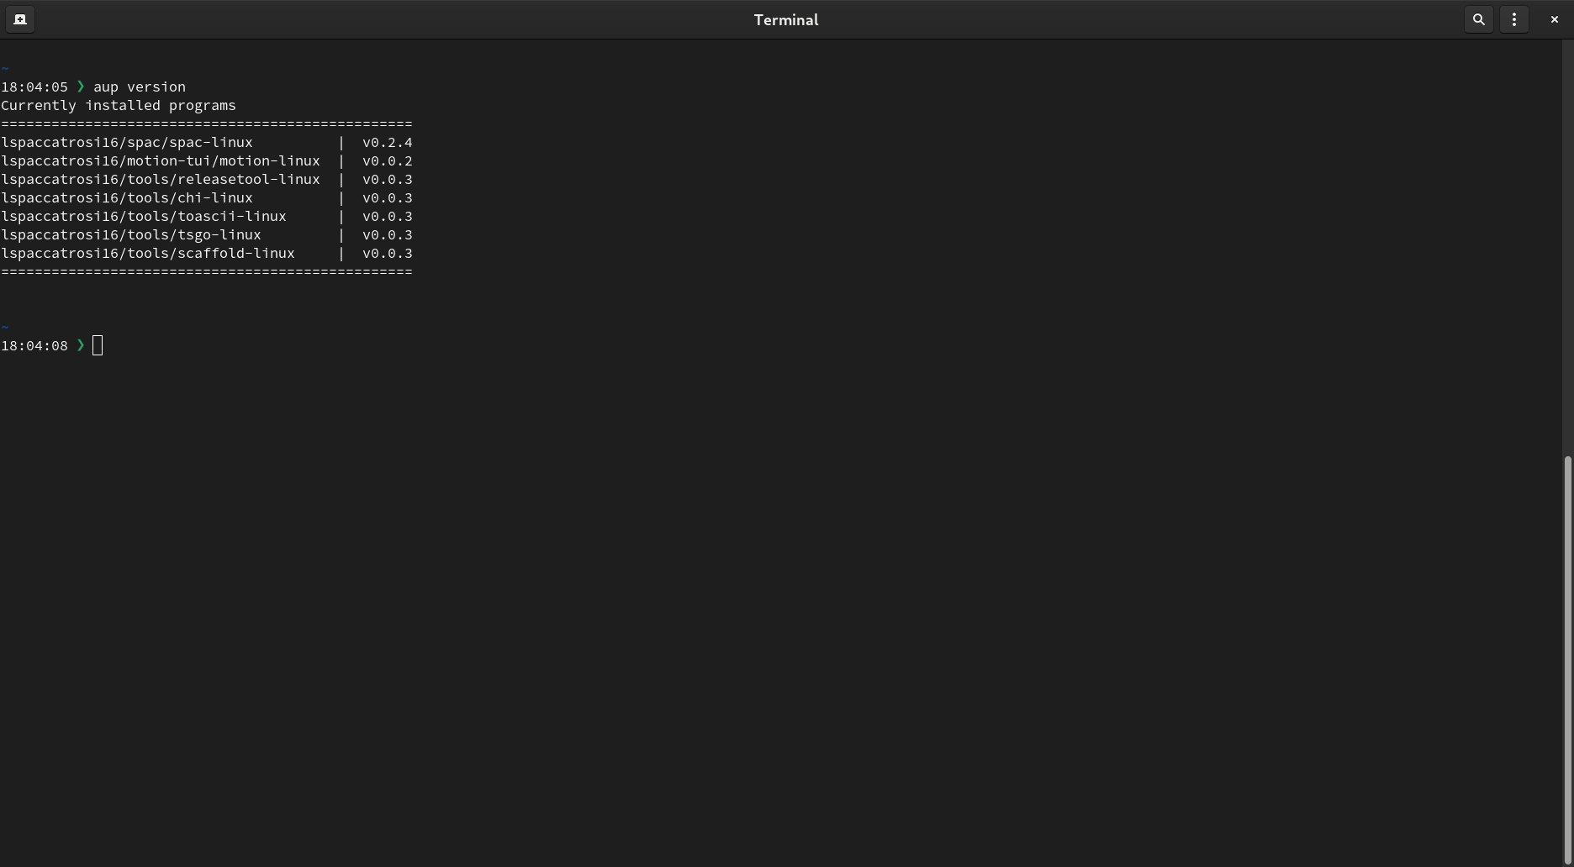Open a new terminal tab
Image resolution: width=1574 pixels, height=867 pixels.
(20, 19)
